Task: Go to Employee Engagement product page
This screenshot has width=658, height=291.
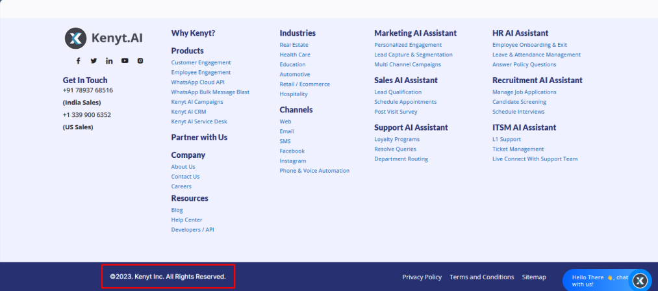Action: (x=201, y=72)
